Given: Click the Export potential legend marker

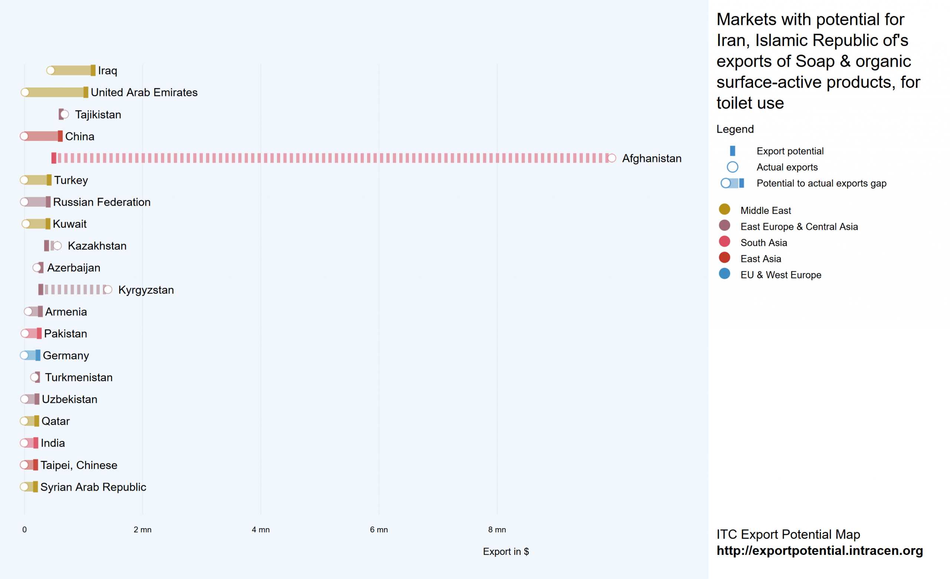Looking at the screenshot, I should (732, 151).
